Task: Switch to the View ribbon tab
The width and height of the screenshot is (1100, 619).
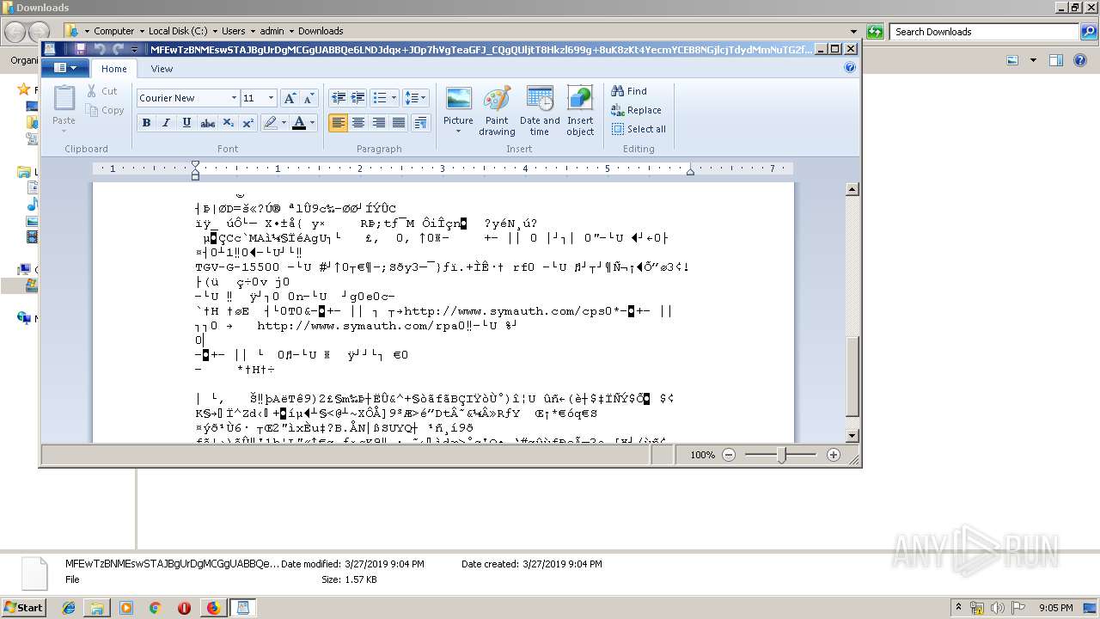Action: [x=162, y=69]
